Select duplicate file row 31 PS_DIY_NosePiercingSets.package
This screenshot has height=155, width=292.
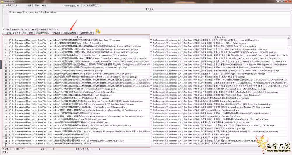(215, 132)
